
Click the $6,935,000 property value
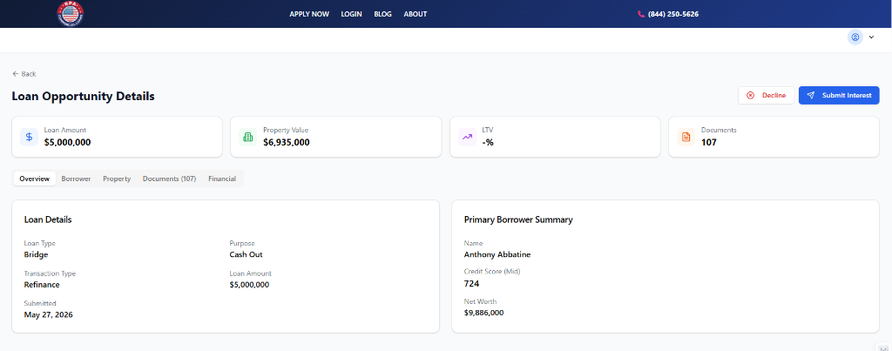pos(287,142)
